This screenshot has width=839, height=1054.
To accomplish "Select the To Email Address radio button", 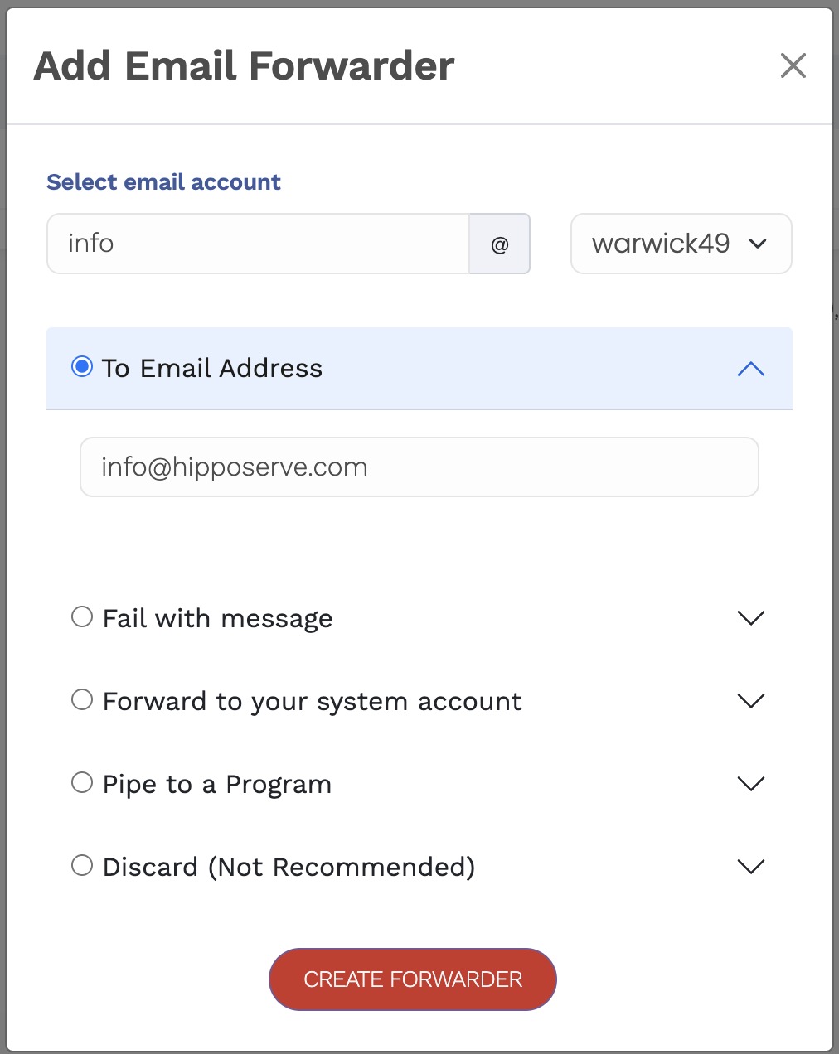I will pos(82,367).
